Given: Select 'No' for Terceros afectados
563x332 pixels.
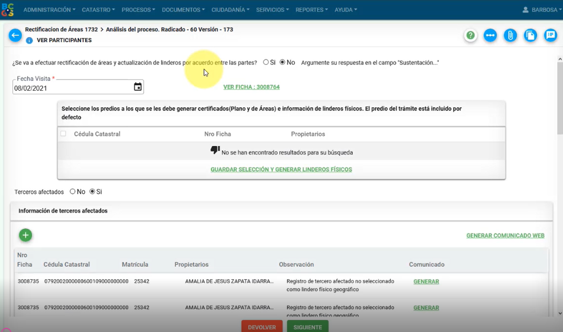Looking at the screenshot, I should pos(72,192).
